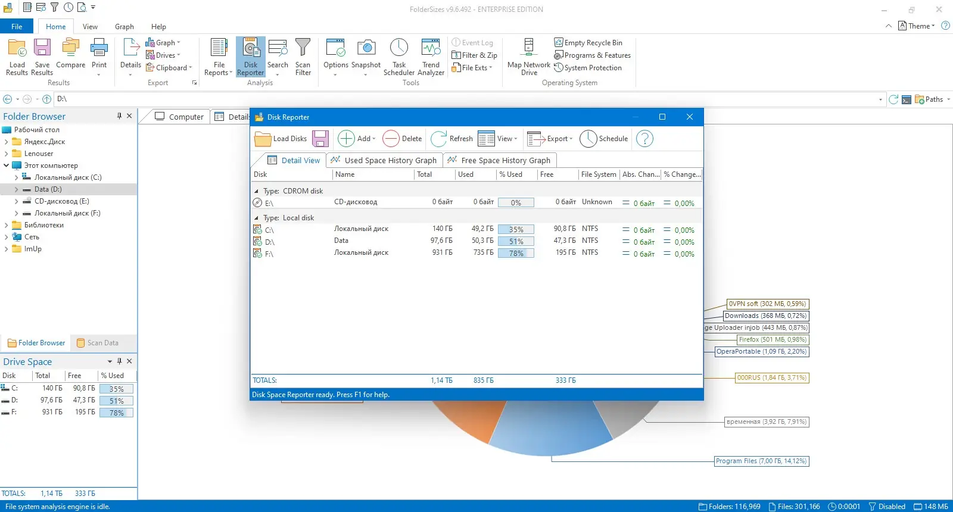953x512 pixels.
Task: Open the Search tool in ribbon
Action: point(278,57)
